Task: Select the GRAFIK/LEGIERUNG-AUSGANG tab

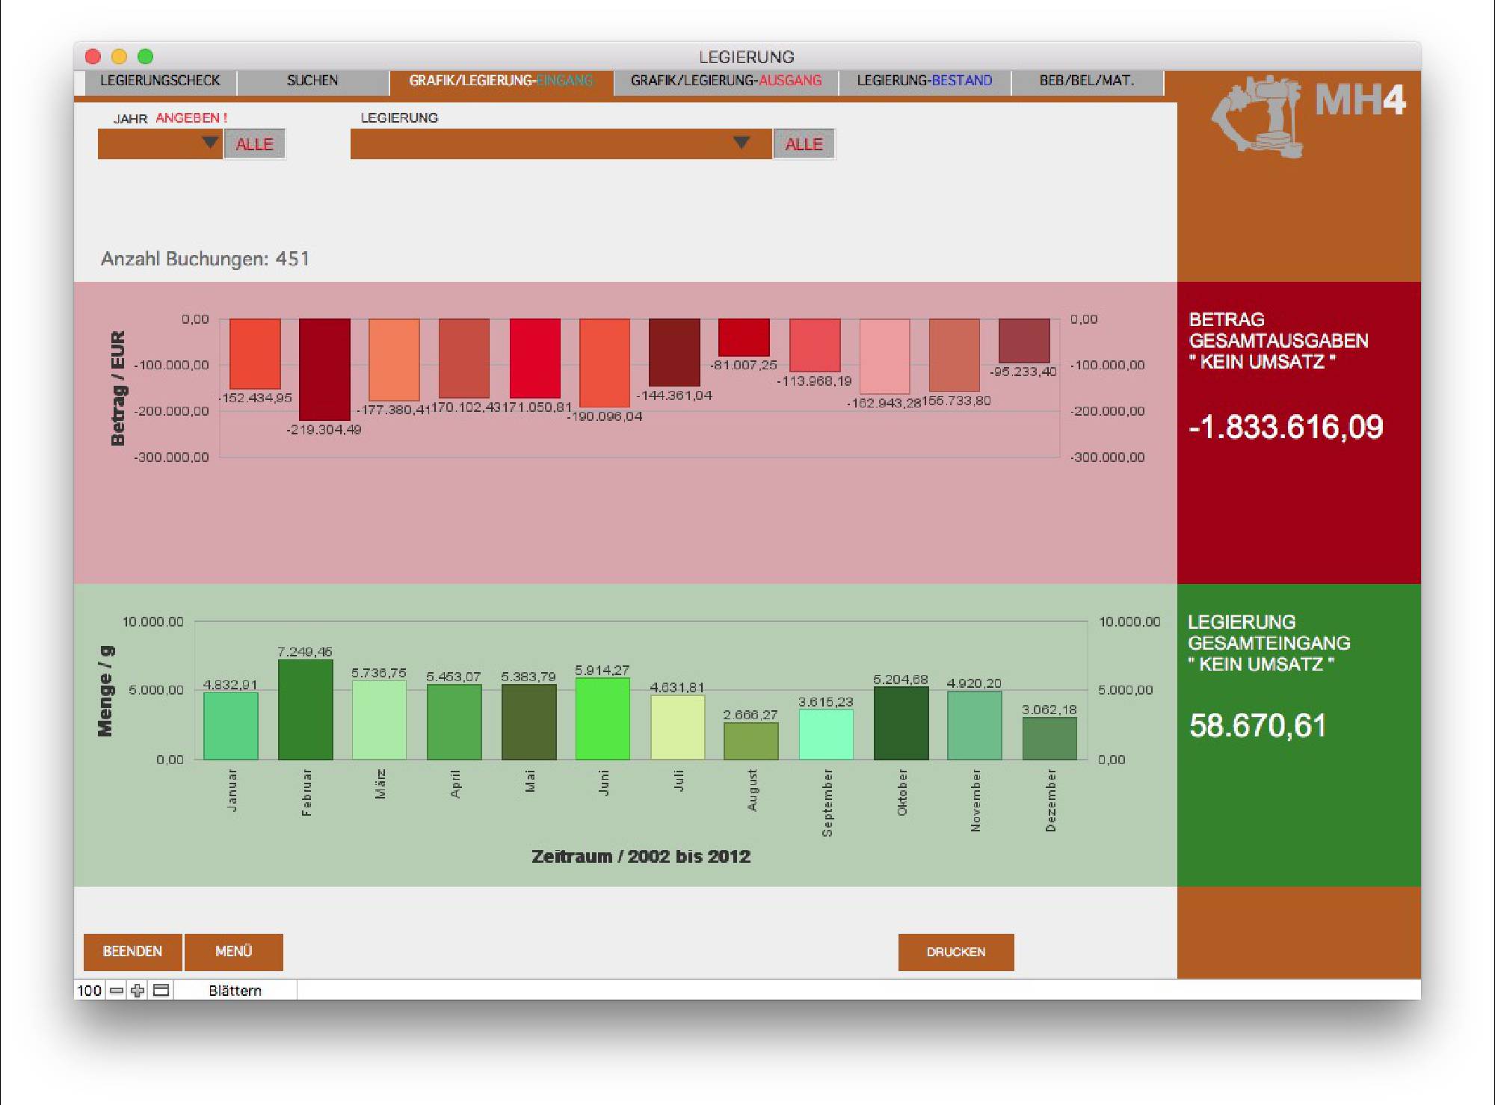Action: (725, 81)
